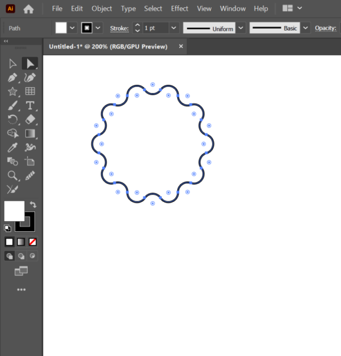The image size is (341, 356).
Task: Activate the Zoom tool
Action: (x=13, y=175)
